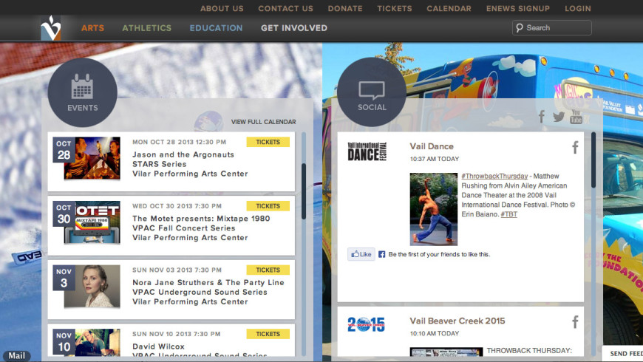Select the Arts section tab

(92, 28)
